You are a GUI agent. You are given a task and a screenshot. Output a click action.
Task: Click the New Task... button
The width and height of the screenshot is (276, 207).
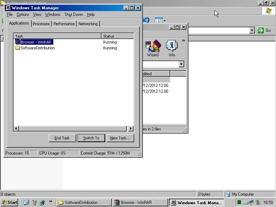click(x=120, y=138)
